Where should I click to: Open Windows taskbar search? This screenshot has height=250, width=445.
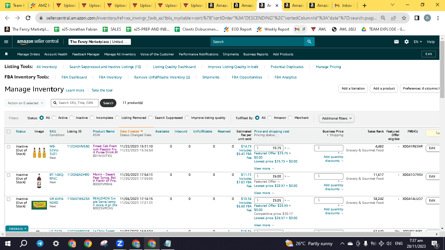point(23,243)
